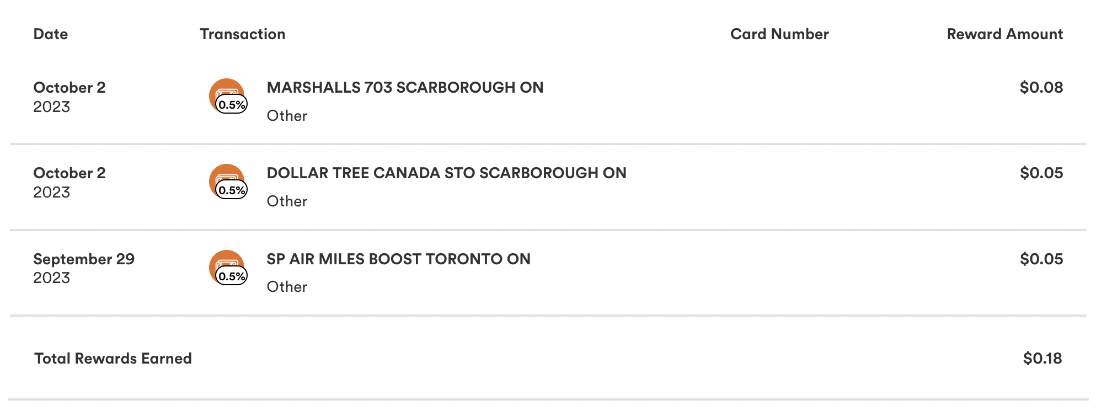This screenshot has height=416, width=1112.
Task: Click the Dollar Tree 0.5% cashback icon
Action: [228, 182]
